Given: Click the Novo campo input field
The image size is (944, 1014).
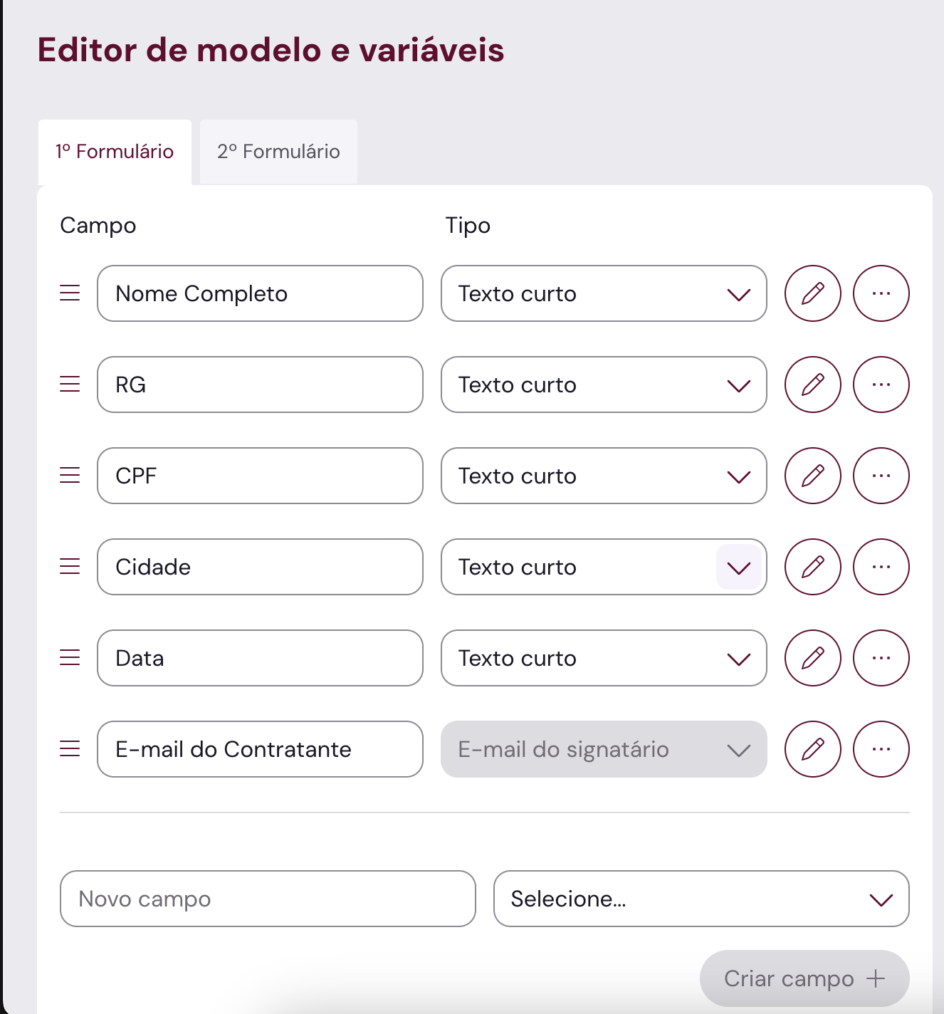Looking at the screenshot, I should [268, 899].
